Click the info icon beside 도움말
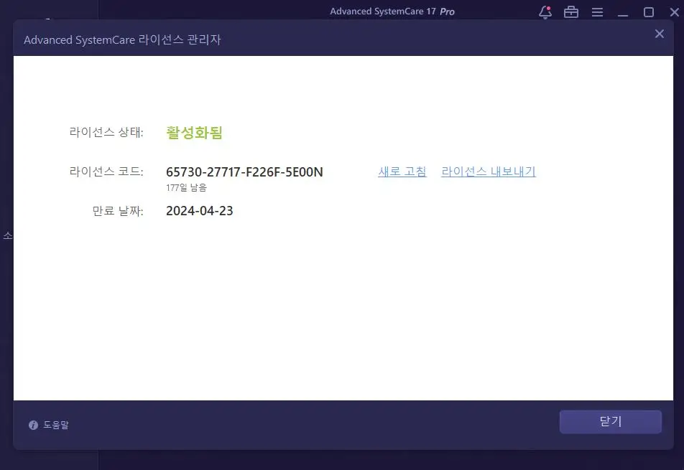Viewport: 684px width, 470px height. [33, 425]
